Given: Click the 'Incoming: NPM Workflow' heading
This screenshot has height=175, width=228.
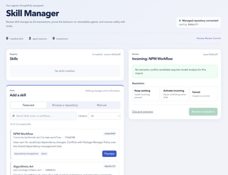Looking at the screenshot, I should pyautogui.click(x=152, y=59).
